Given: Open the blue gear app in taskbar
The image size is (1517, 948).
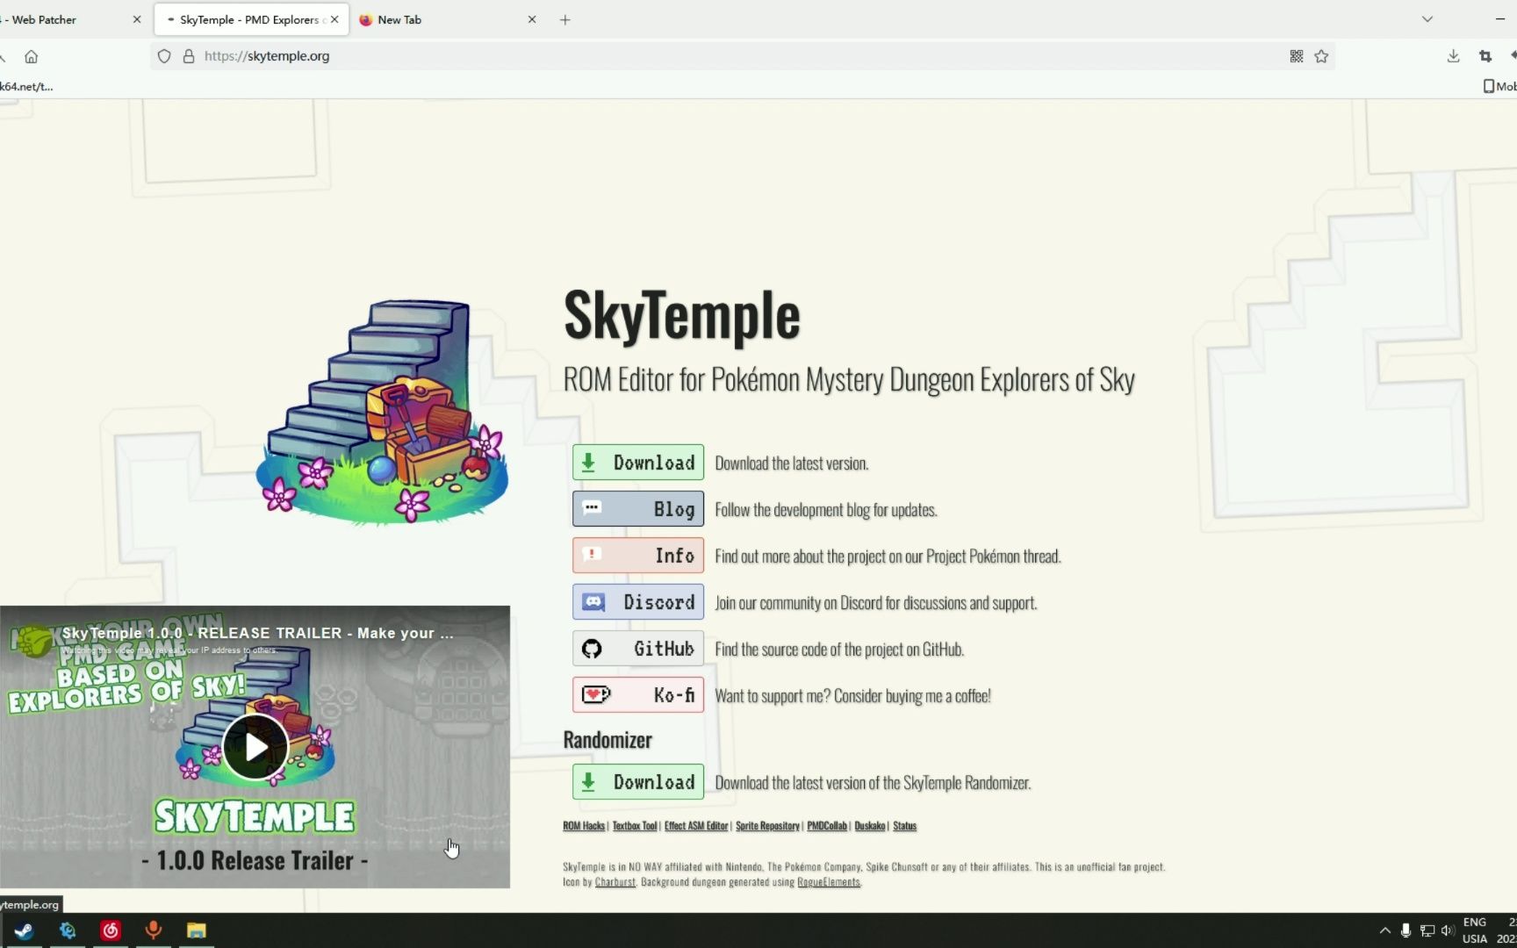Looking at the screenshot, I should 68,930.
